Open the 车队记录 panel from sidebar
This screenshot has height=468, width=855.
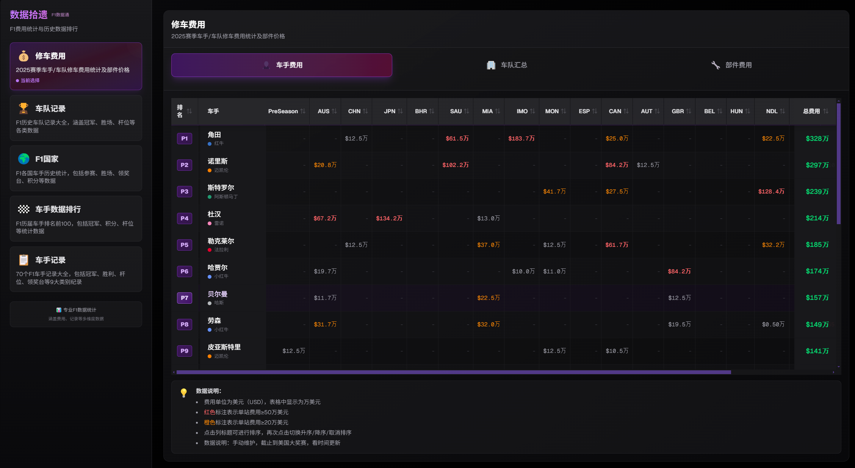tap(76, 117)
